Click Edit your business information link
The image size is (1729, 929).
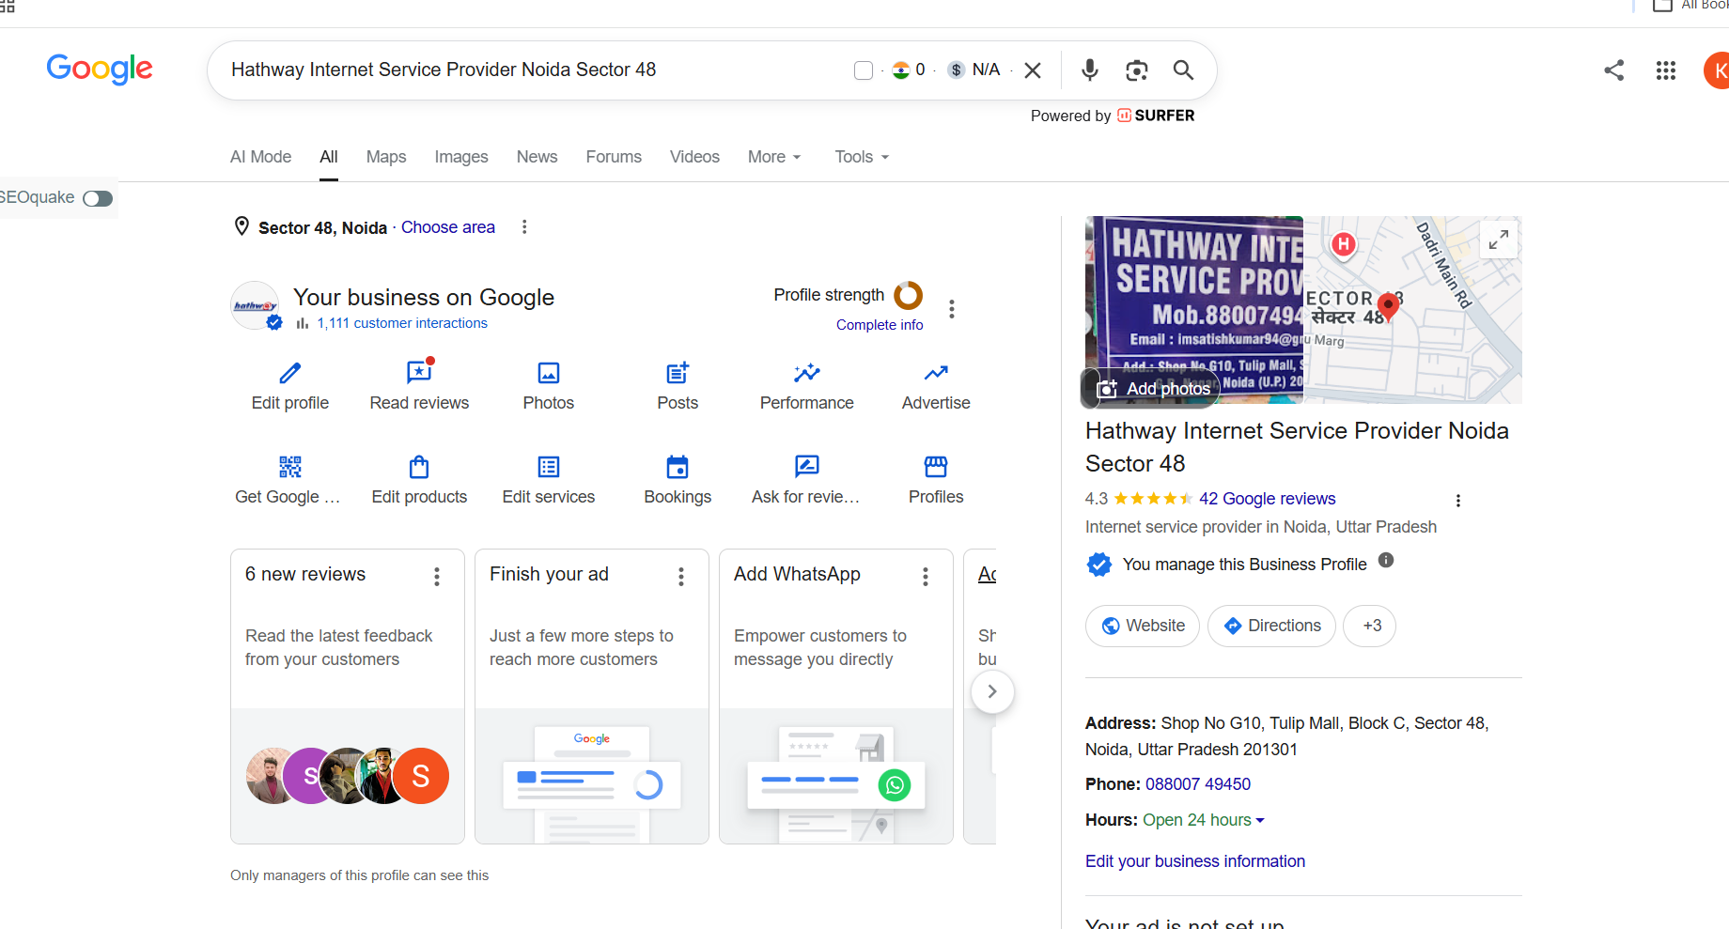[x=1195, y=861]
